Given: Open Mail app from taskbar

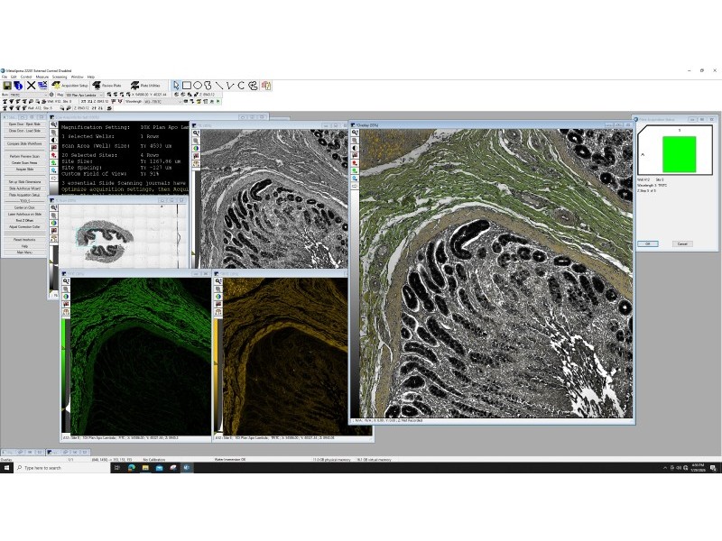Looking at the screenshot, I should (x=159, y=468).
